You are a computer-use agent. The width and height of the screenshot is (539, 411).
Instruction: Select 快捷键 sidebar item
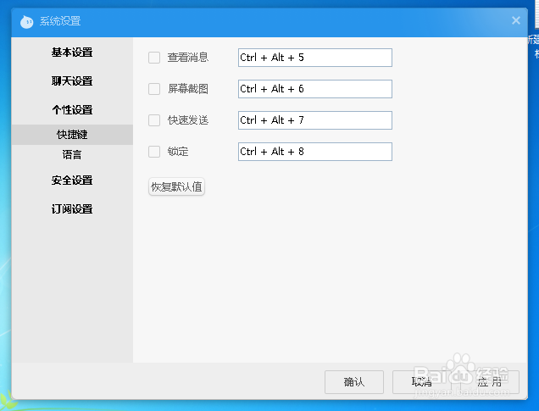(x=72, y=135)
